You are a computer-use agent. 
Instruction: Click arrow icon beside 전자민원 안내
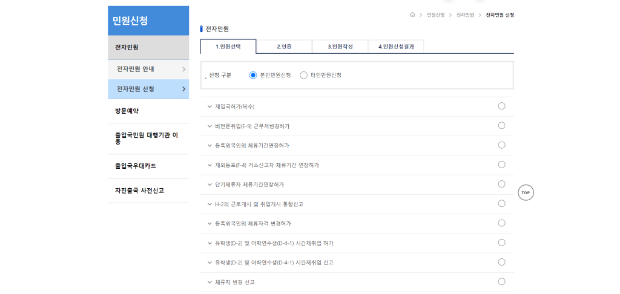(183, 70)
